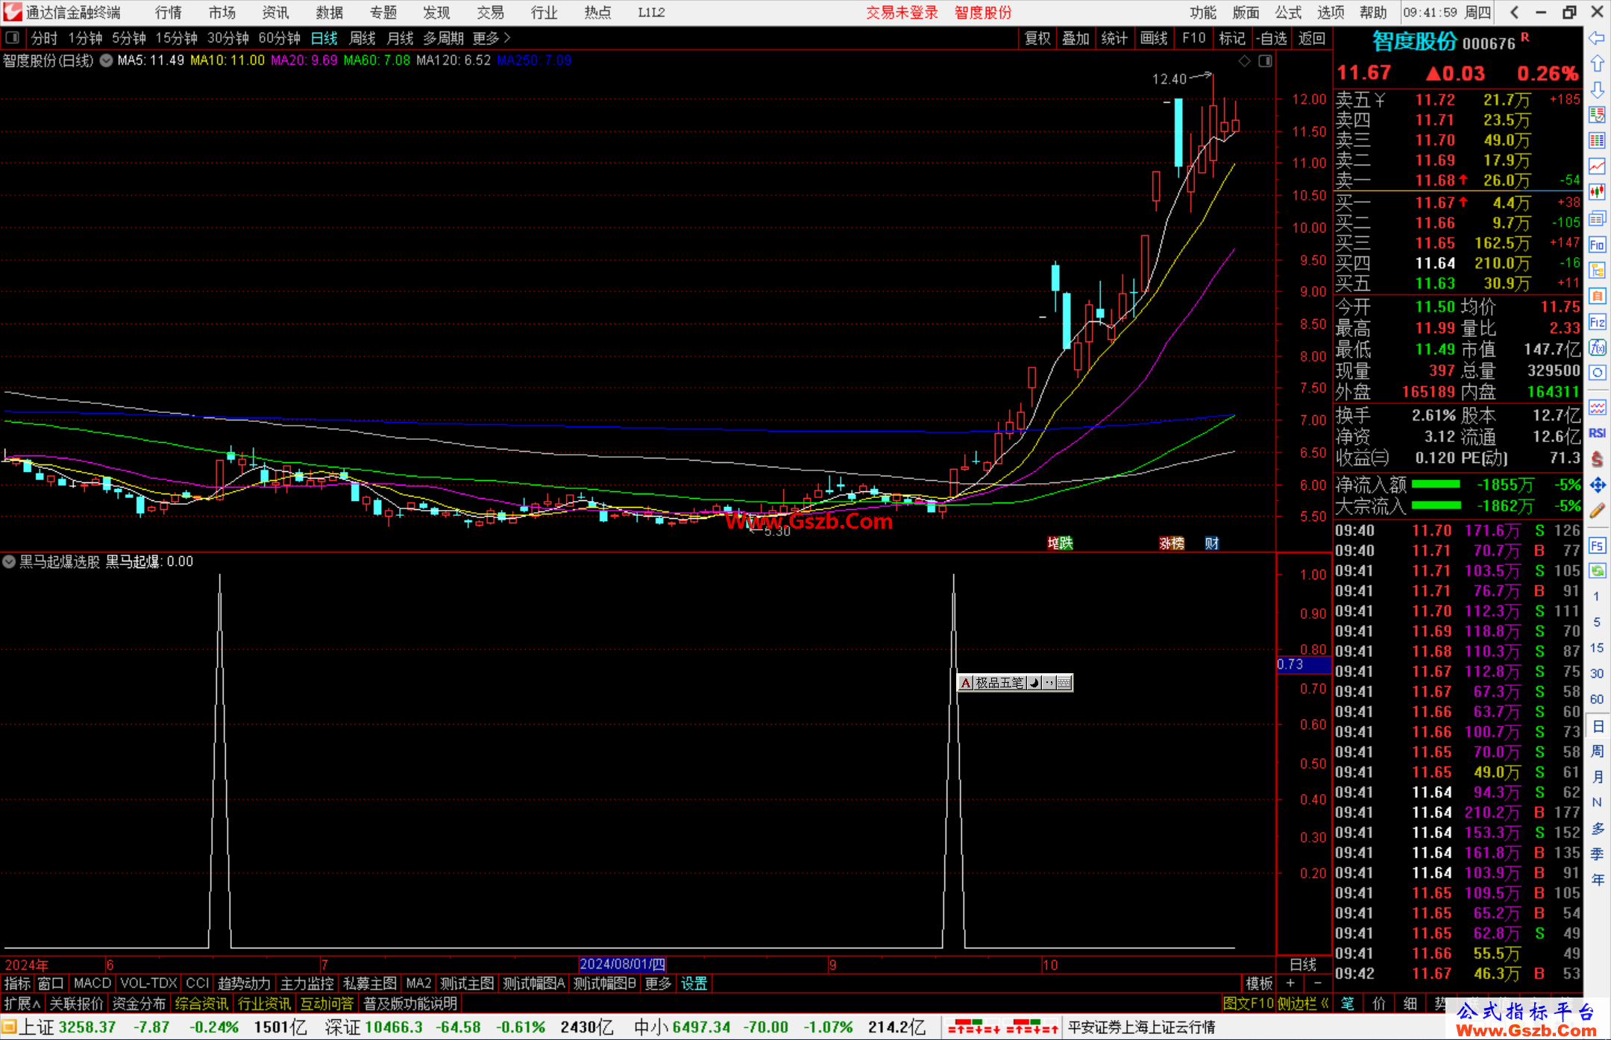This screenshot has width=1611, height=1040.
Task: Click the tree structure icon in sidebar
Action: pyautogui.click(x=1597, y=270)
